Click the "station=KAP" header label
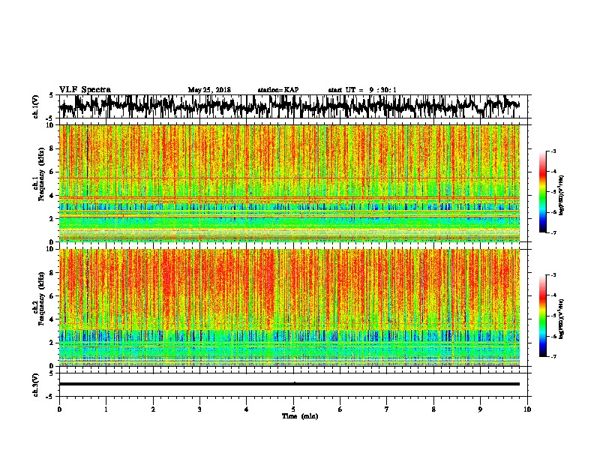594x459 pixels. click(278, 90)
